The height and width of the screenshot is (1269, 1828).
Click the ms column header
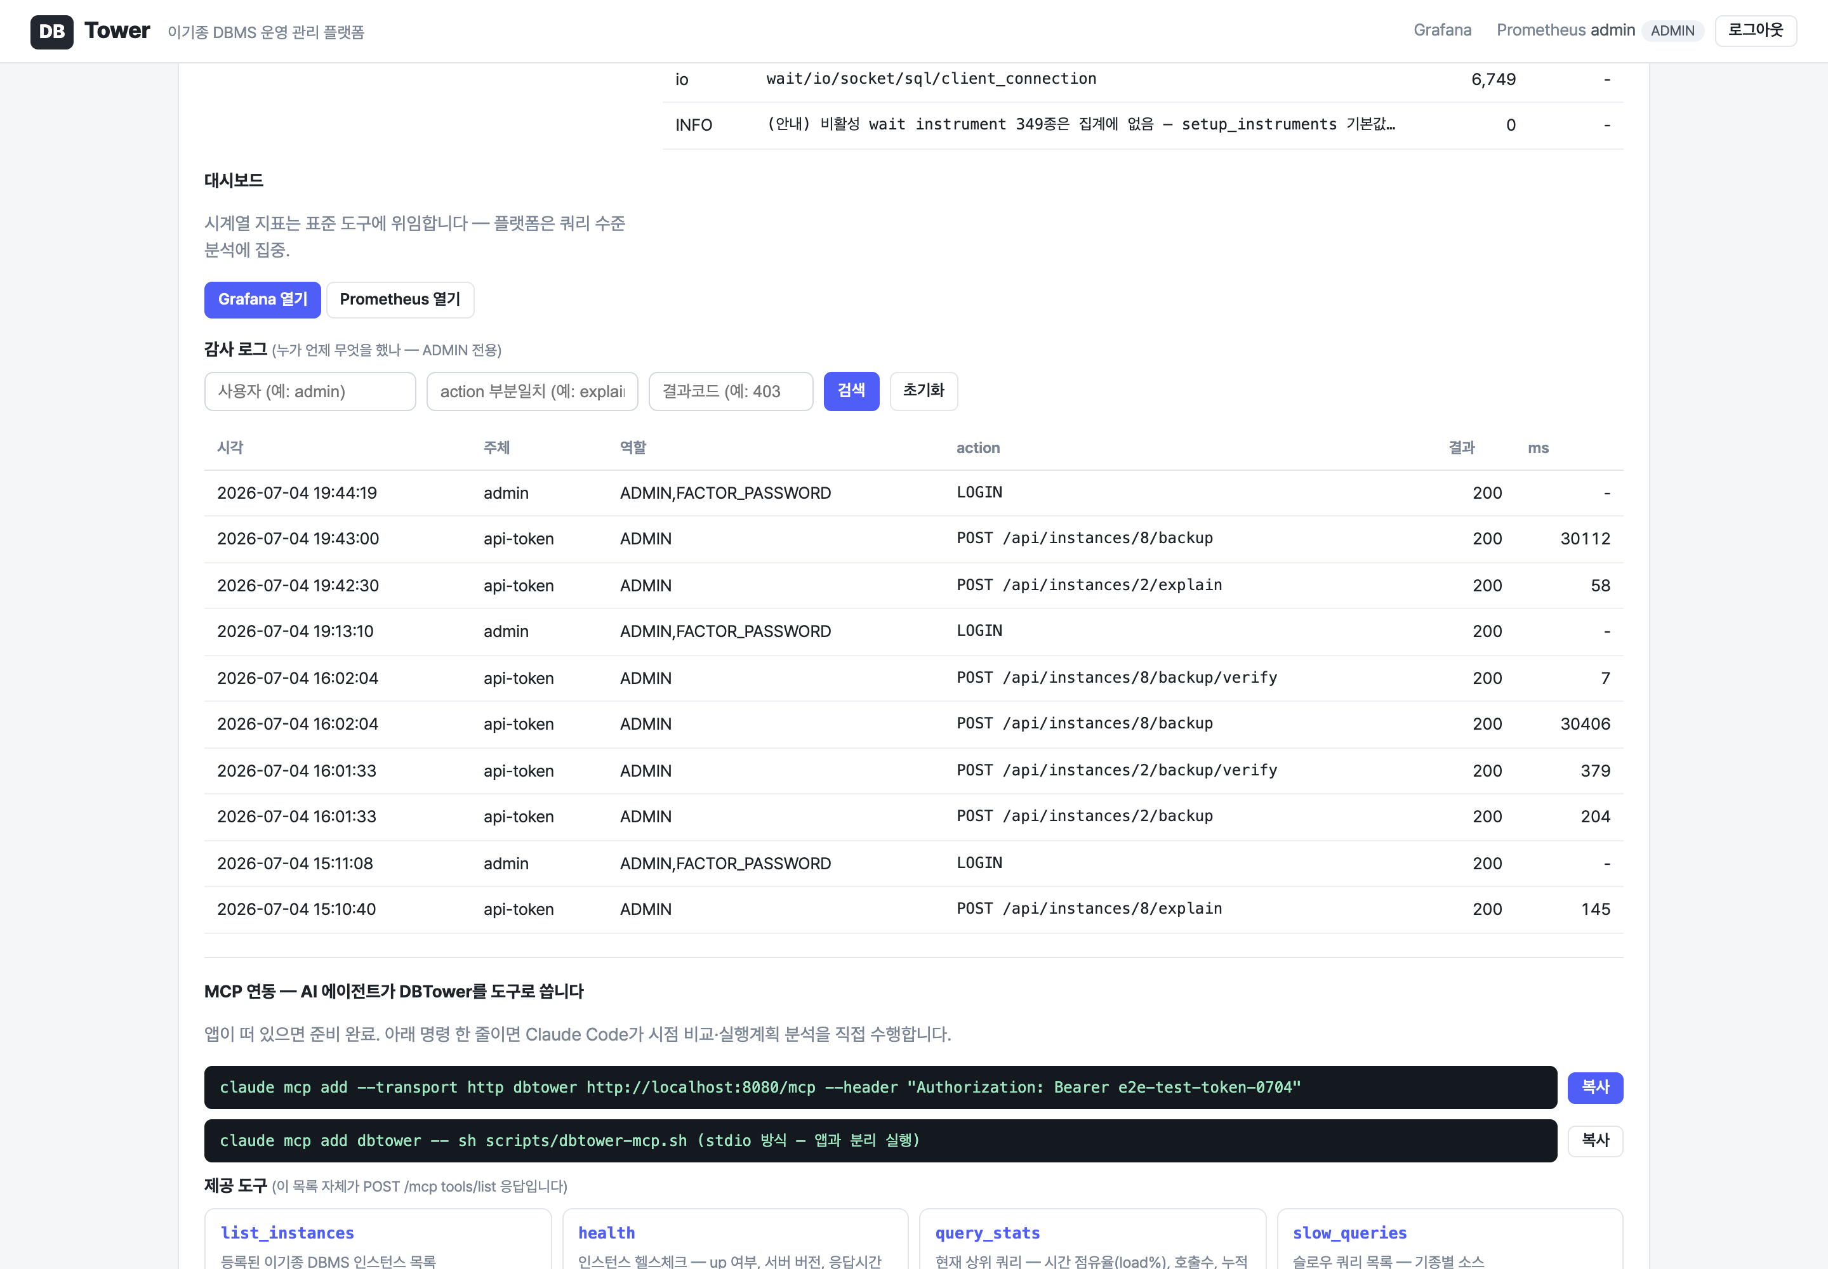(x=1538, y=448)
